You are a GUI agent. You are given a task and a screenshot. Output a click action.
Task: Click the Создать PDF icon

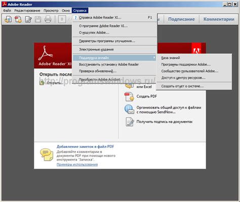pos(129,97)
